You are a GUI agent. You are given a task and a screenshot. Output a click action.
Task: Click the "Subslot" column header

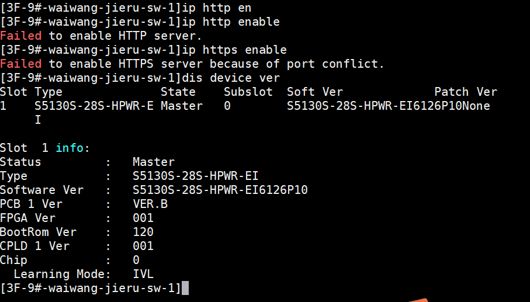coord(248,92)
